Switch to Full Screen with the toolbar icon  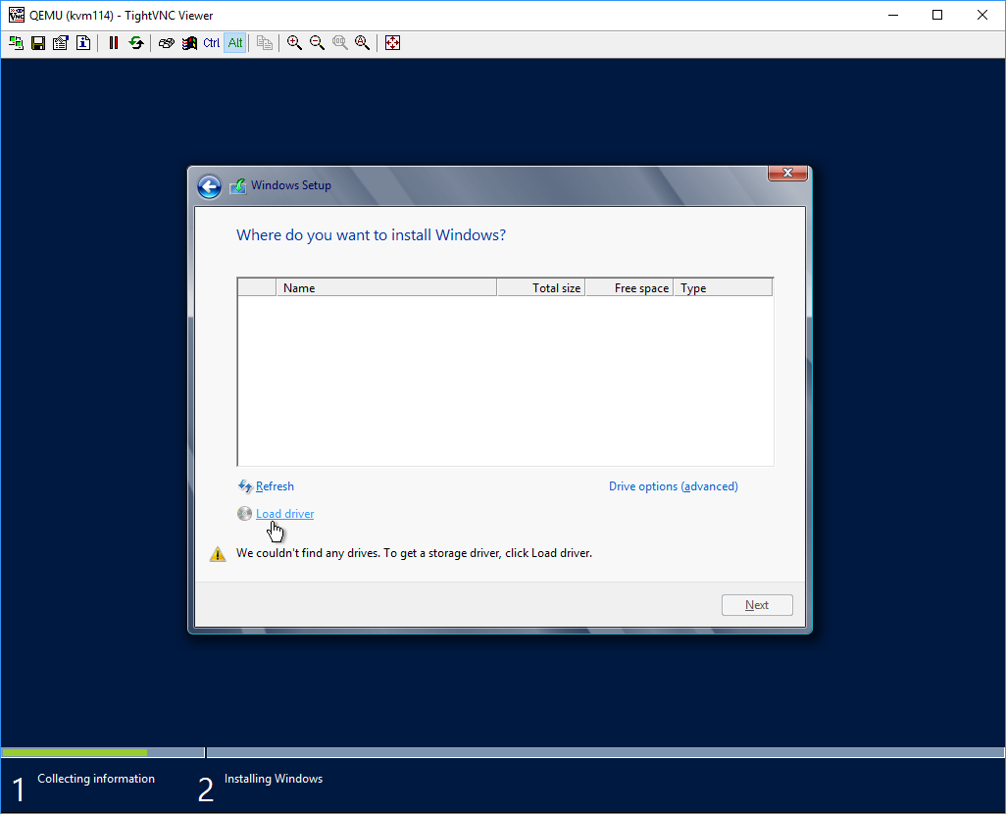[392, 43]
